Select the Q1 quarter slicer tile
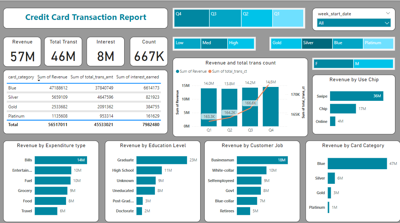Viewport: 400px width, 223px height. [288, 18]
